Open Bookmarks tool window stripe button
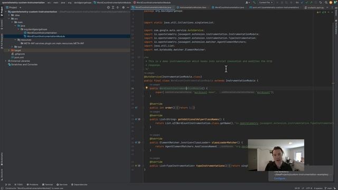Screen dimensions: 338x190 tap(2, 159)
